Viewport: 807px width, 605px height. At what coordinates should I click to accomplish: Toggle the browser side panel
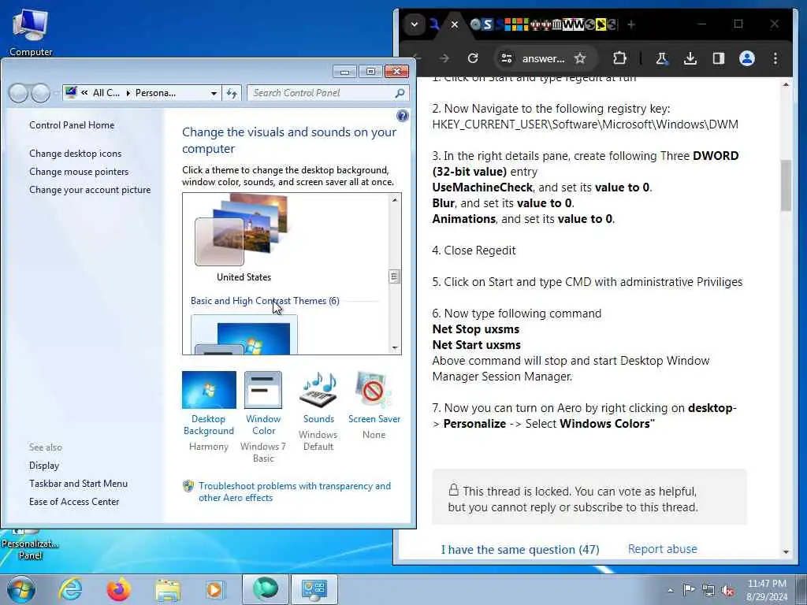[719, 58]
